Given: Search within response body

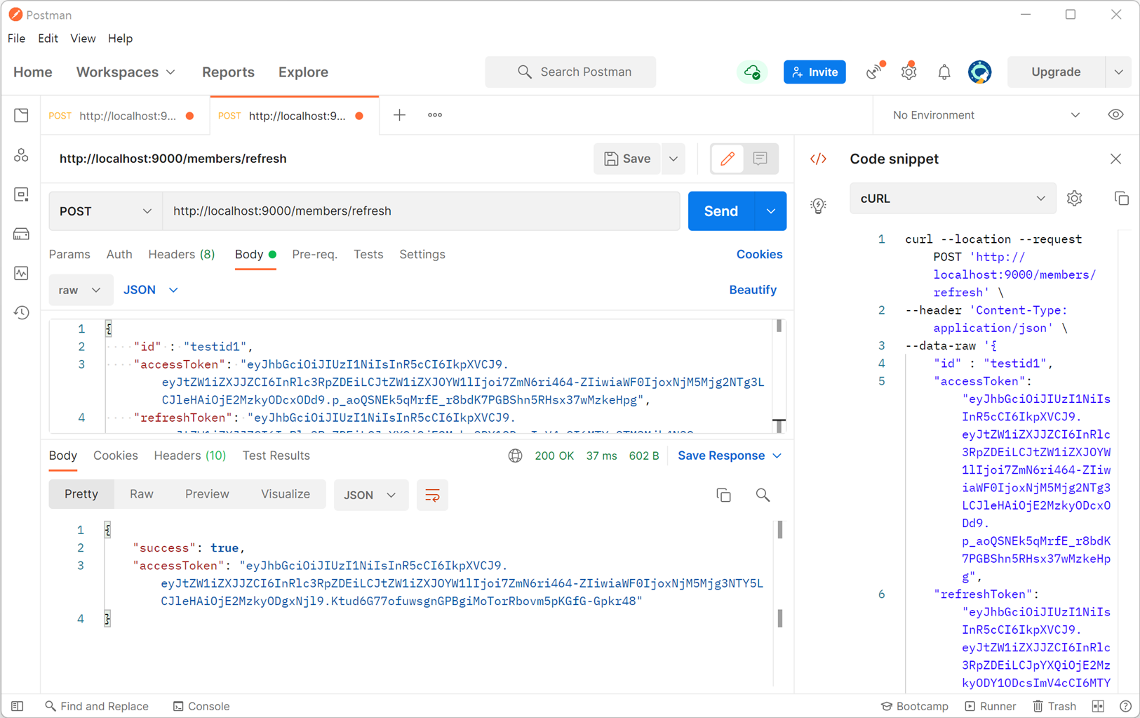Looking at the screenshot, I should 763,496.
